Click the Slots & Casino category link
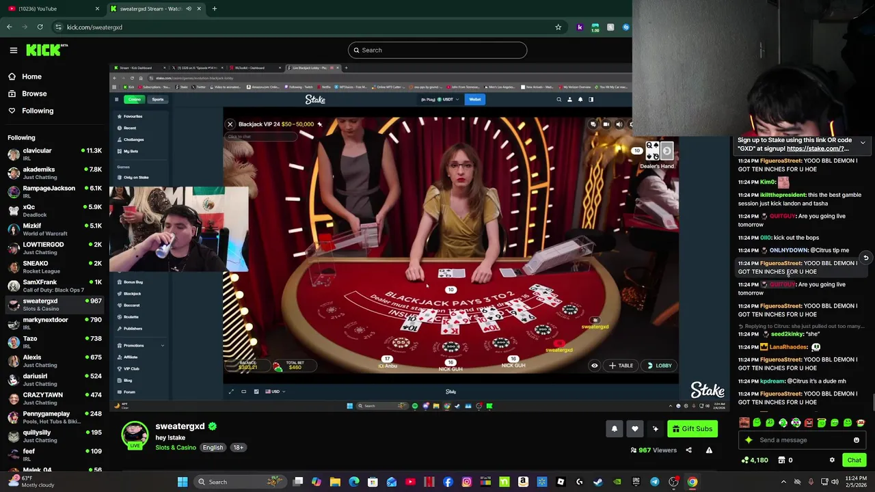This screenshot has height=492, width=875. pyautogui.click(x=176, y=448)
